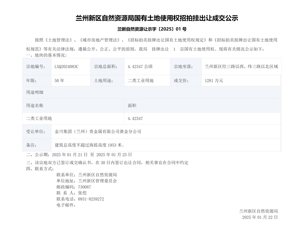Click the unit address 兰州新区管理委员会

click(97, 181)
